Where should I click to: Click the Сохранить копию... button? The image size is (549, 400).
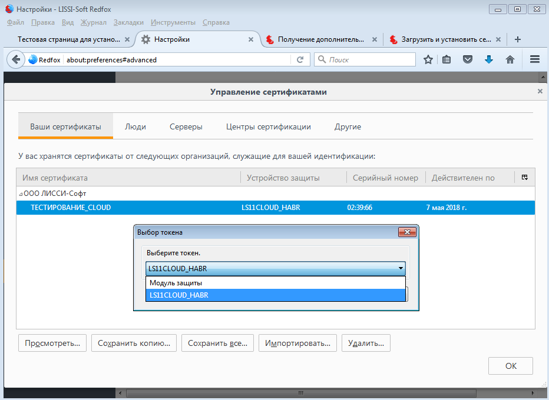[x=134, y=343]
